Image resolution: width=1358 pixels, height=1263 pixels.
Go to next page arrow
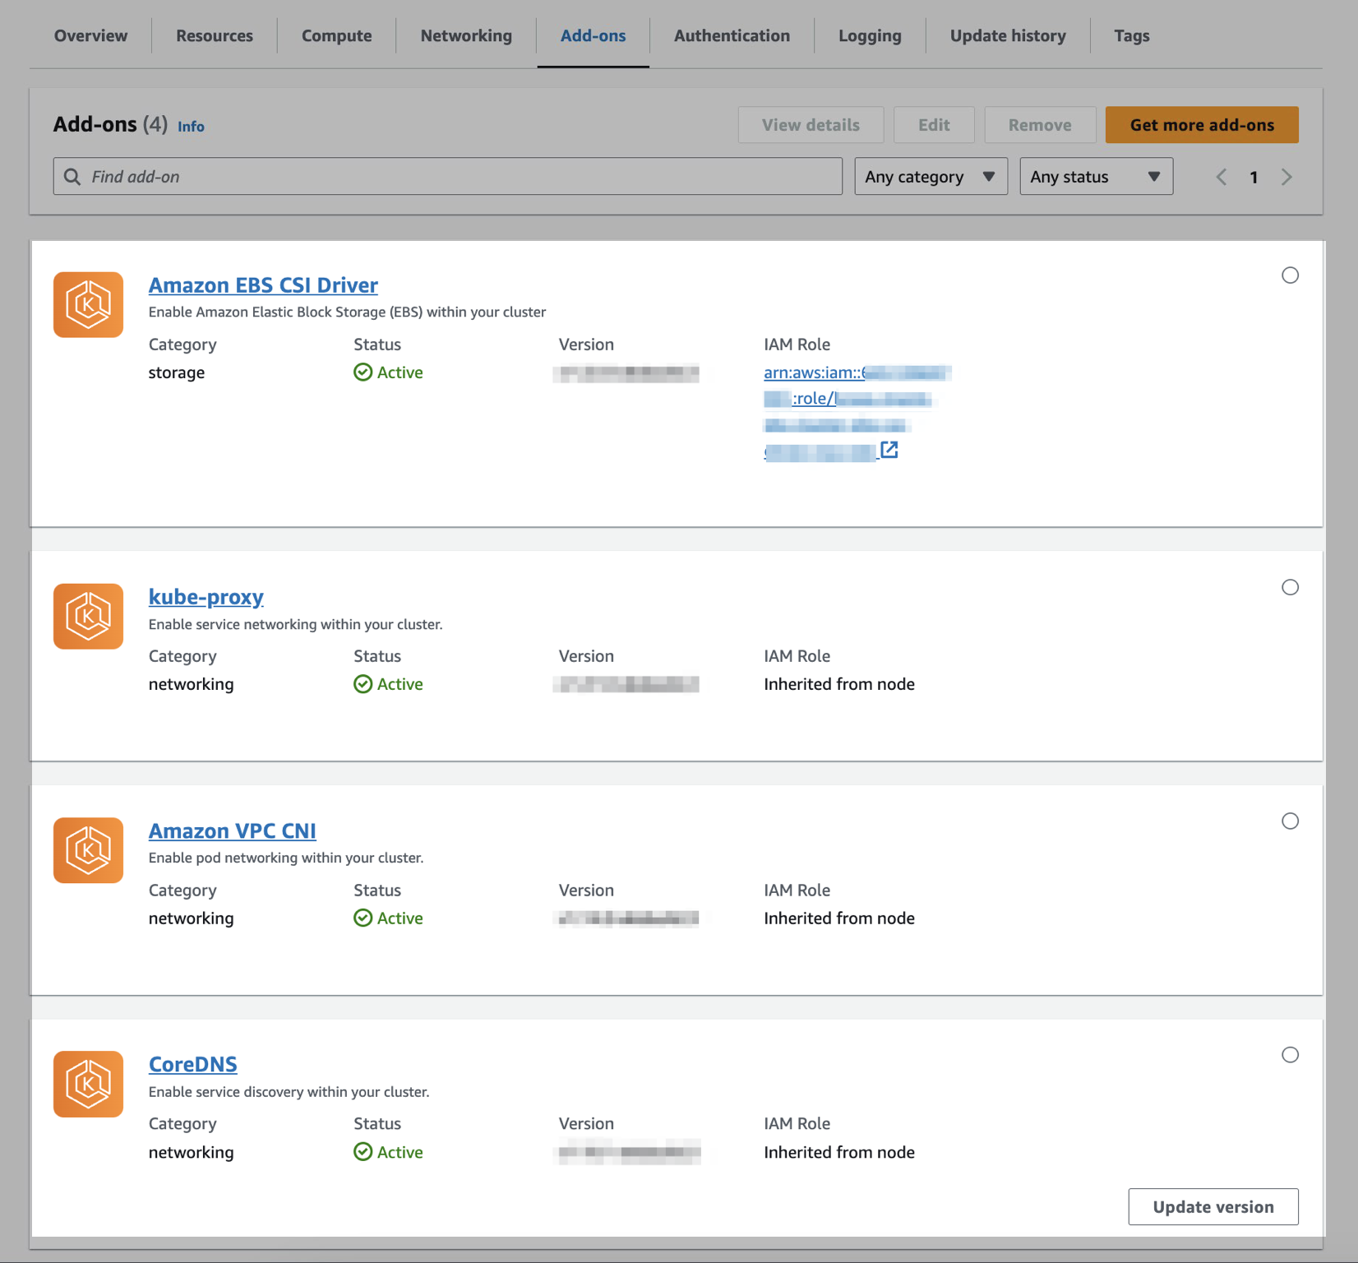(1286, 177)
